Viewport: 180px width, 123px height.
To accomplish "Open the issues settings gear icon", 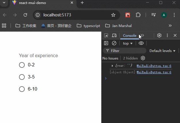I will click(143, 58).
